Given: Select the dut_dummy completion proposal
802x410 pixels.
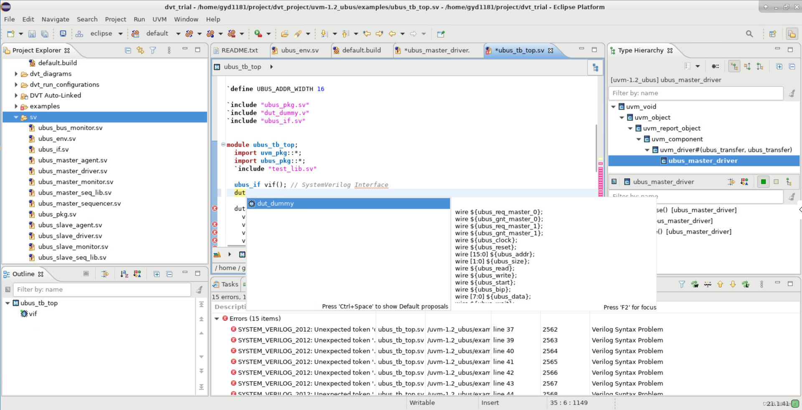Looking at the screenshot, I should tap(348, 203).
